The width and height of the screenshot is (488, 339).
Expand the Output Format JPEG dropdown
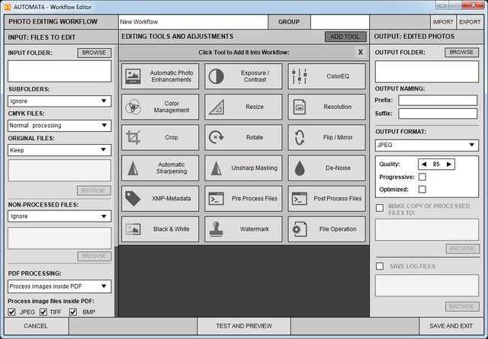pos(426,145)
